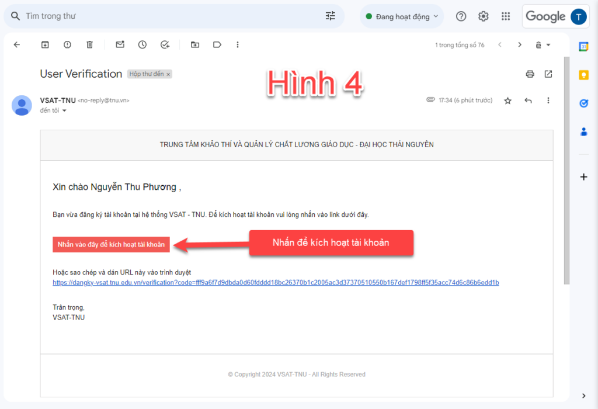Open the email in a new window
The height and width of the screenshot is (409, 598).
click(548, 74)
